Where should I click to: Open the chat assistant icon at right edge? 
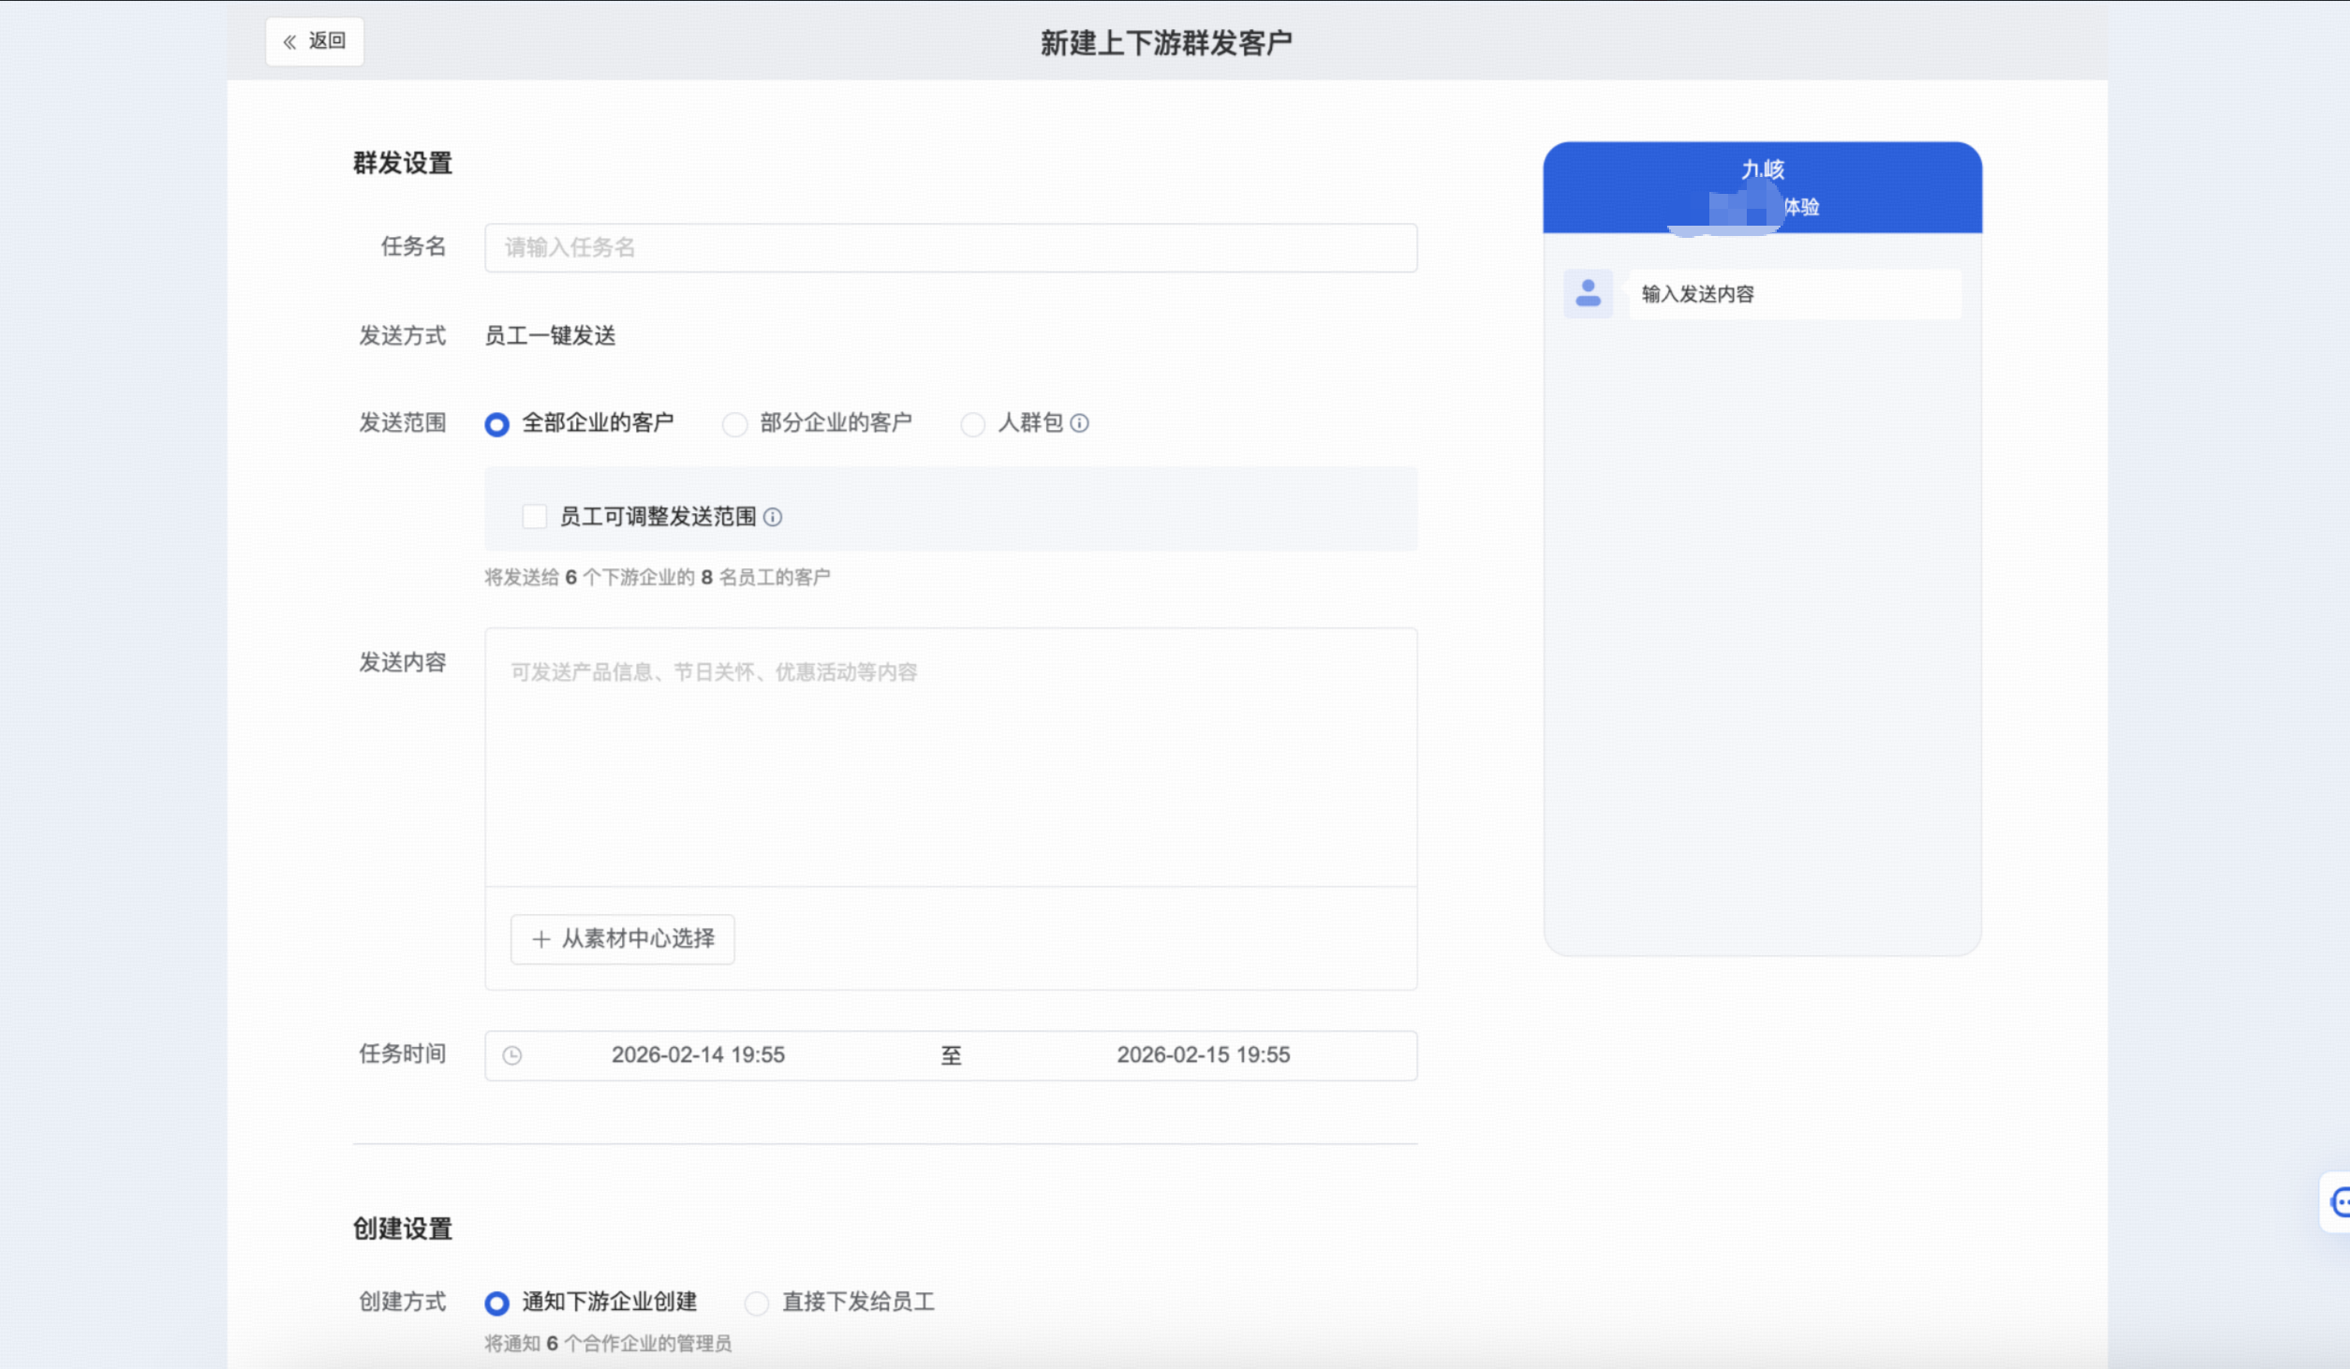point(2337,1202)
